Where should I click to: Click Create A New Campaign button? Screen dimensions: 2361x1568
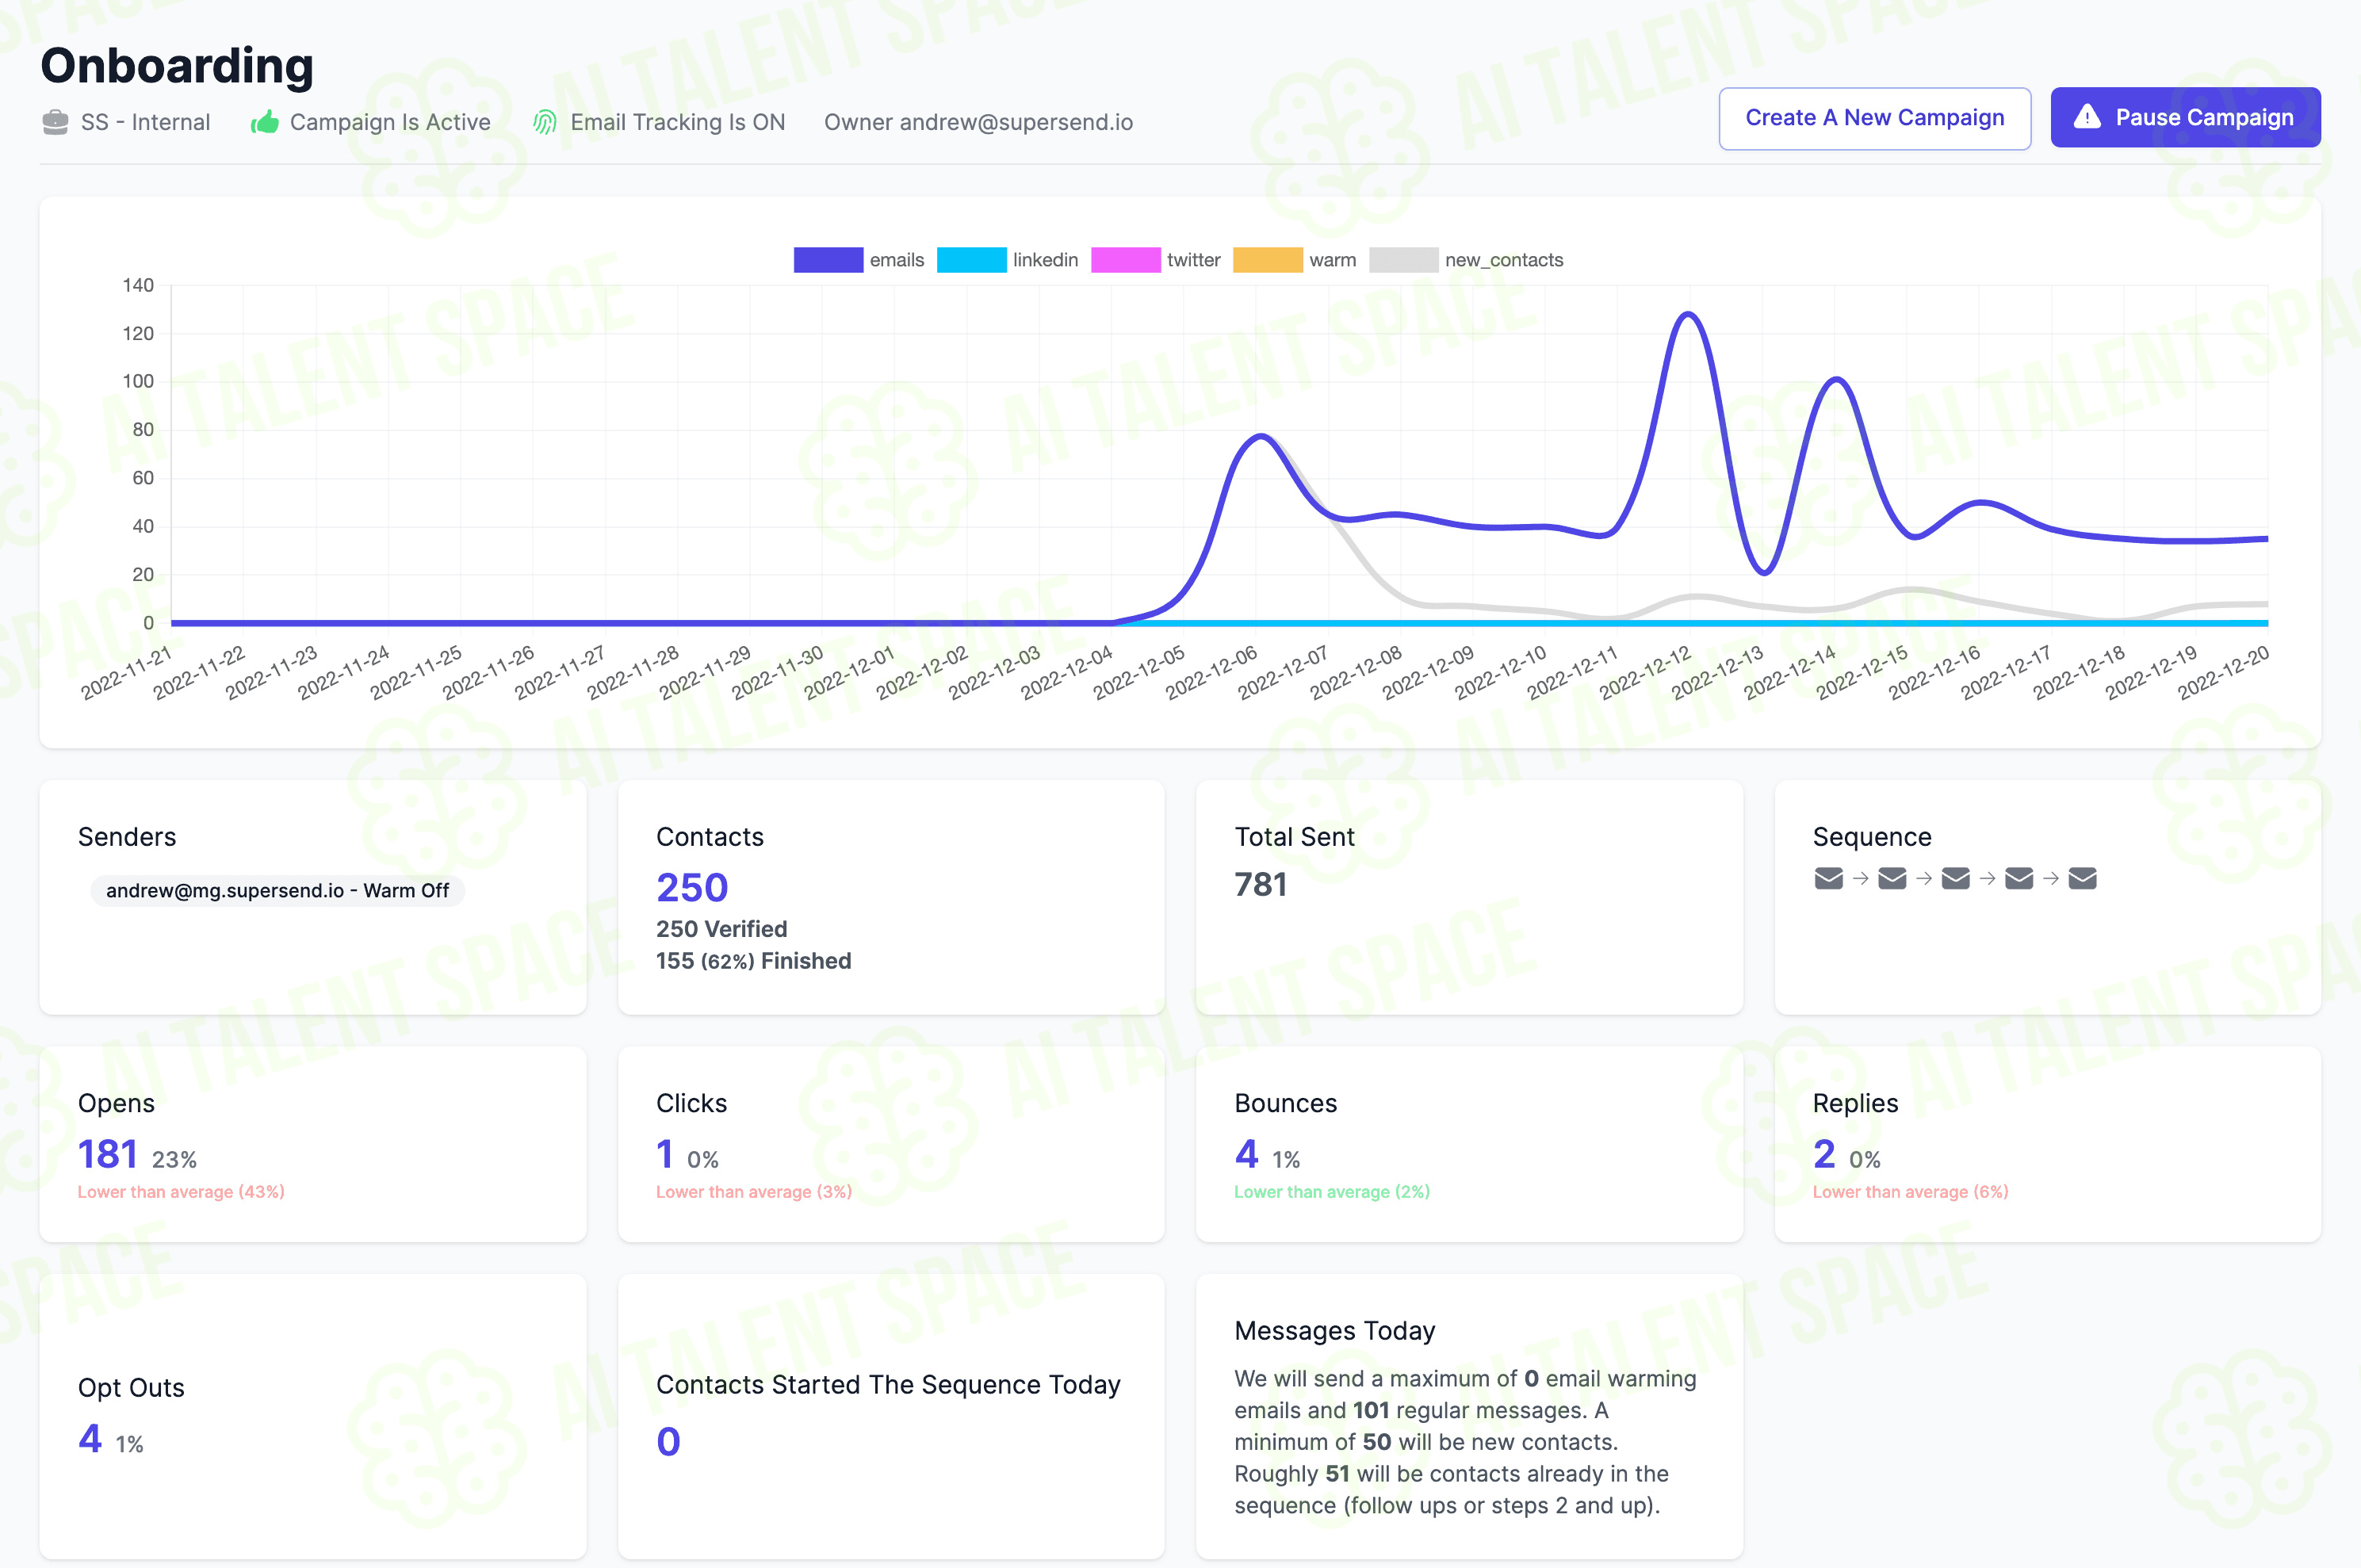coord(1874,118)
